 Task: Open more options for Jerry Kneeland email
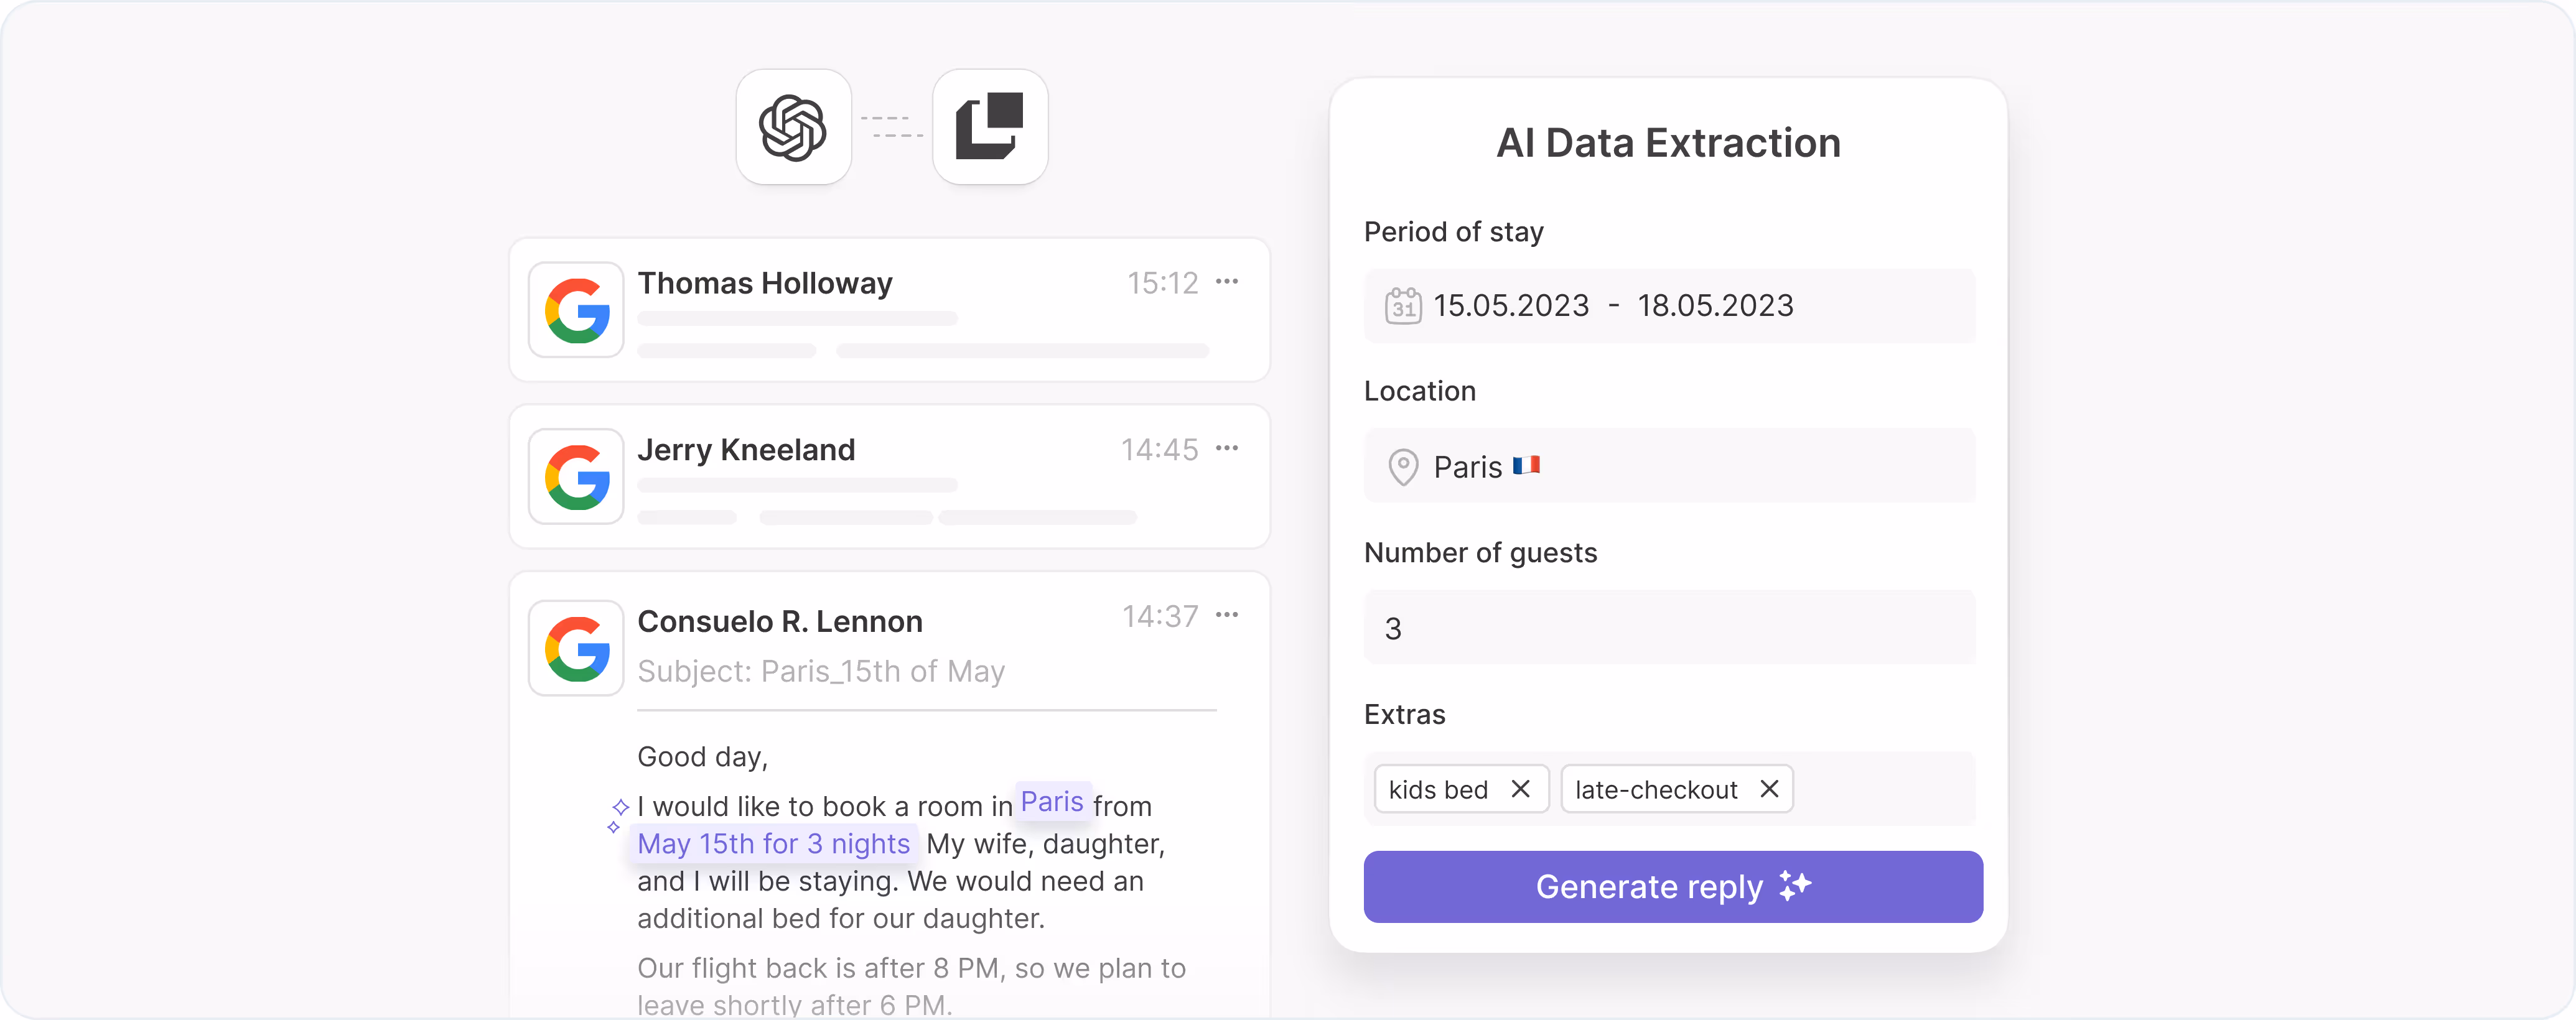point(1227,449)
